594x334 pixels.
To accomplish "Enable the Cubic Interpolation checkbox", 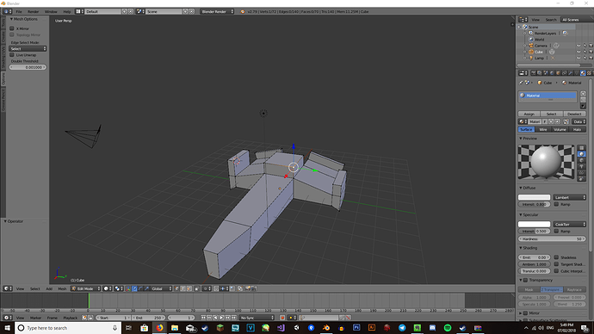I will 556,271.
